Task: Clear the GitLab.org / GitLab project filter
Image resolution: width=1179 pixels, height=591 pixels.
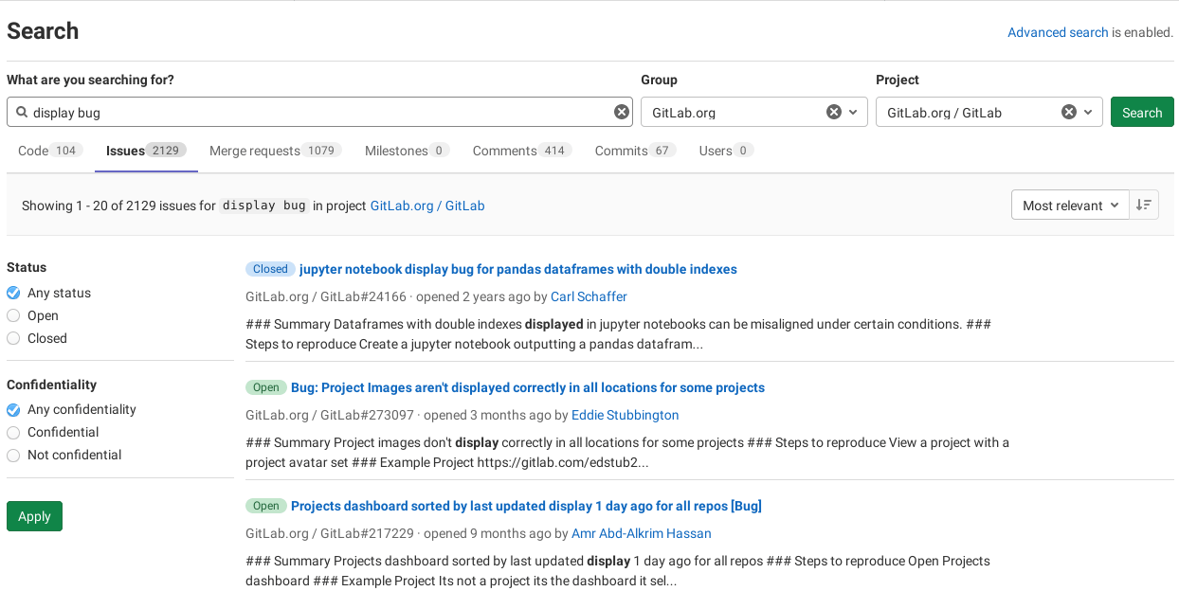Action: (1068, 112)
